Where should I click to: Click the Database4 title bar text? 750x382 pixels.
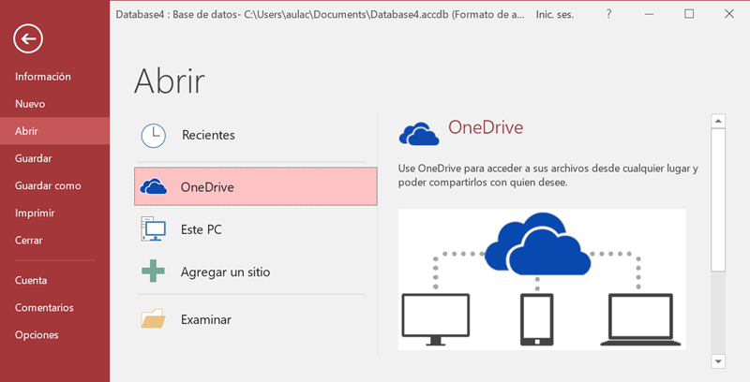pyautogui.click(x=320, y=14)
